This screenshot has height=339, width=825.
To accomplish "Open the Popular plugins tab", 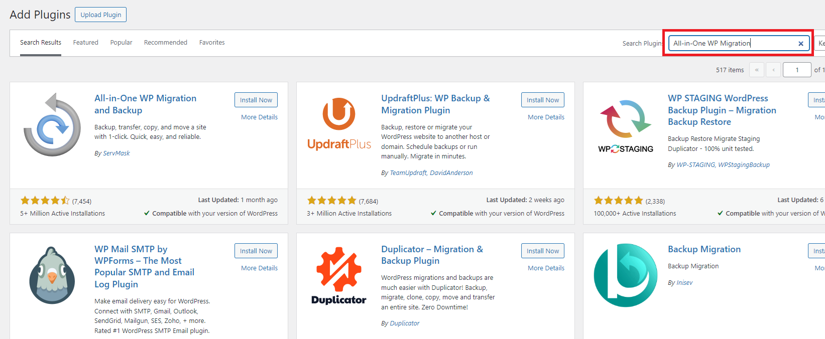I will (122, 43).
